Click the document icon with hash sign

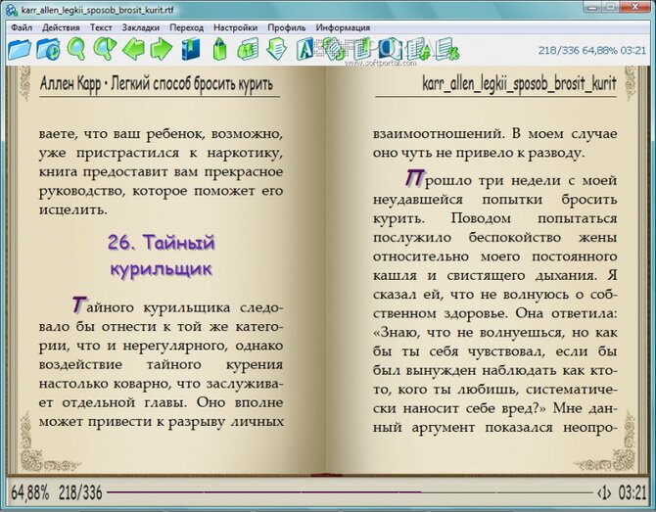point(418,49)
